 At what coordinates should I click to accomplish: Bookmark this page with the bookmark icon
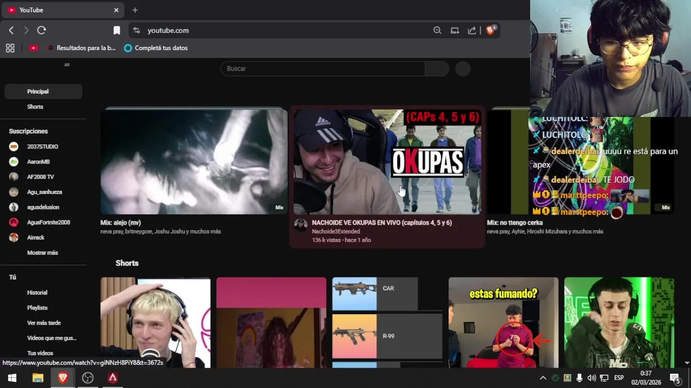117,31
